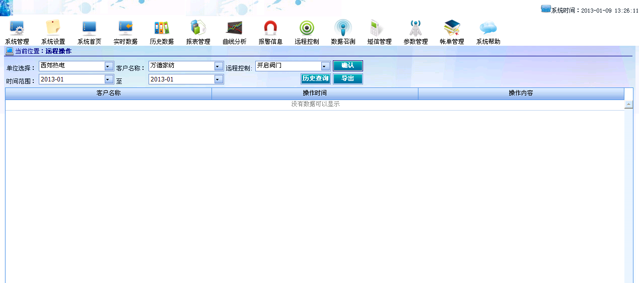
Task: Click the 确认 button
Action: point(347,65)
